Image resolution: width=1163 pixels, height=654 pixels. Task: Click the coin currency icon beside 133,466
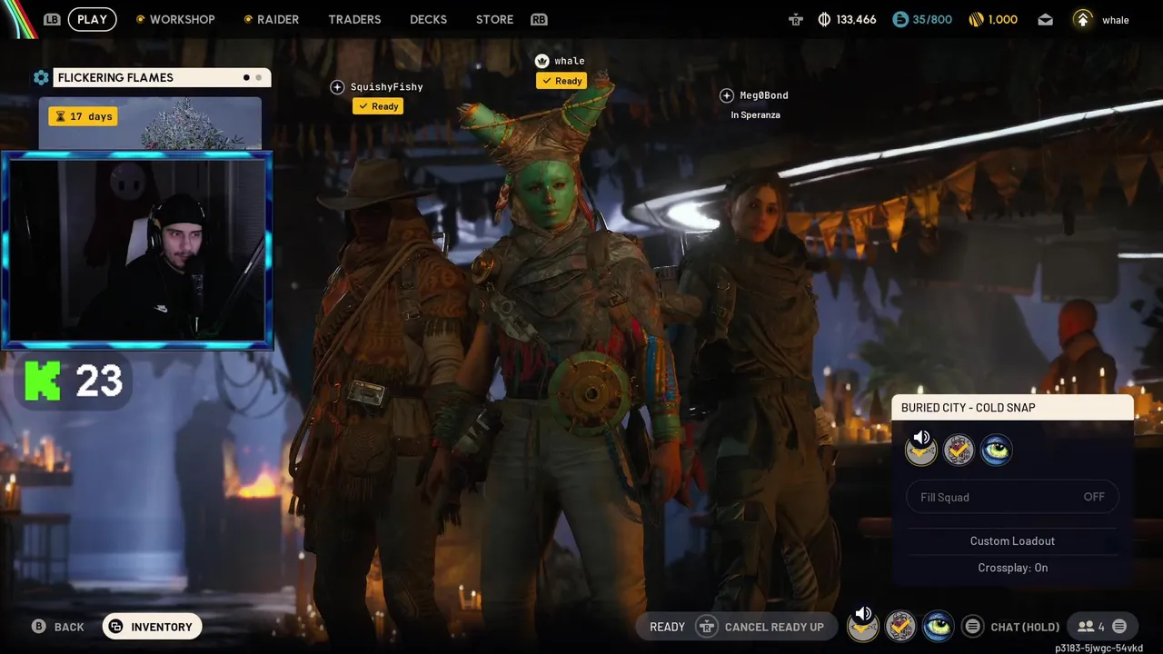[x=824, y=19]
